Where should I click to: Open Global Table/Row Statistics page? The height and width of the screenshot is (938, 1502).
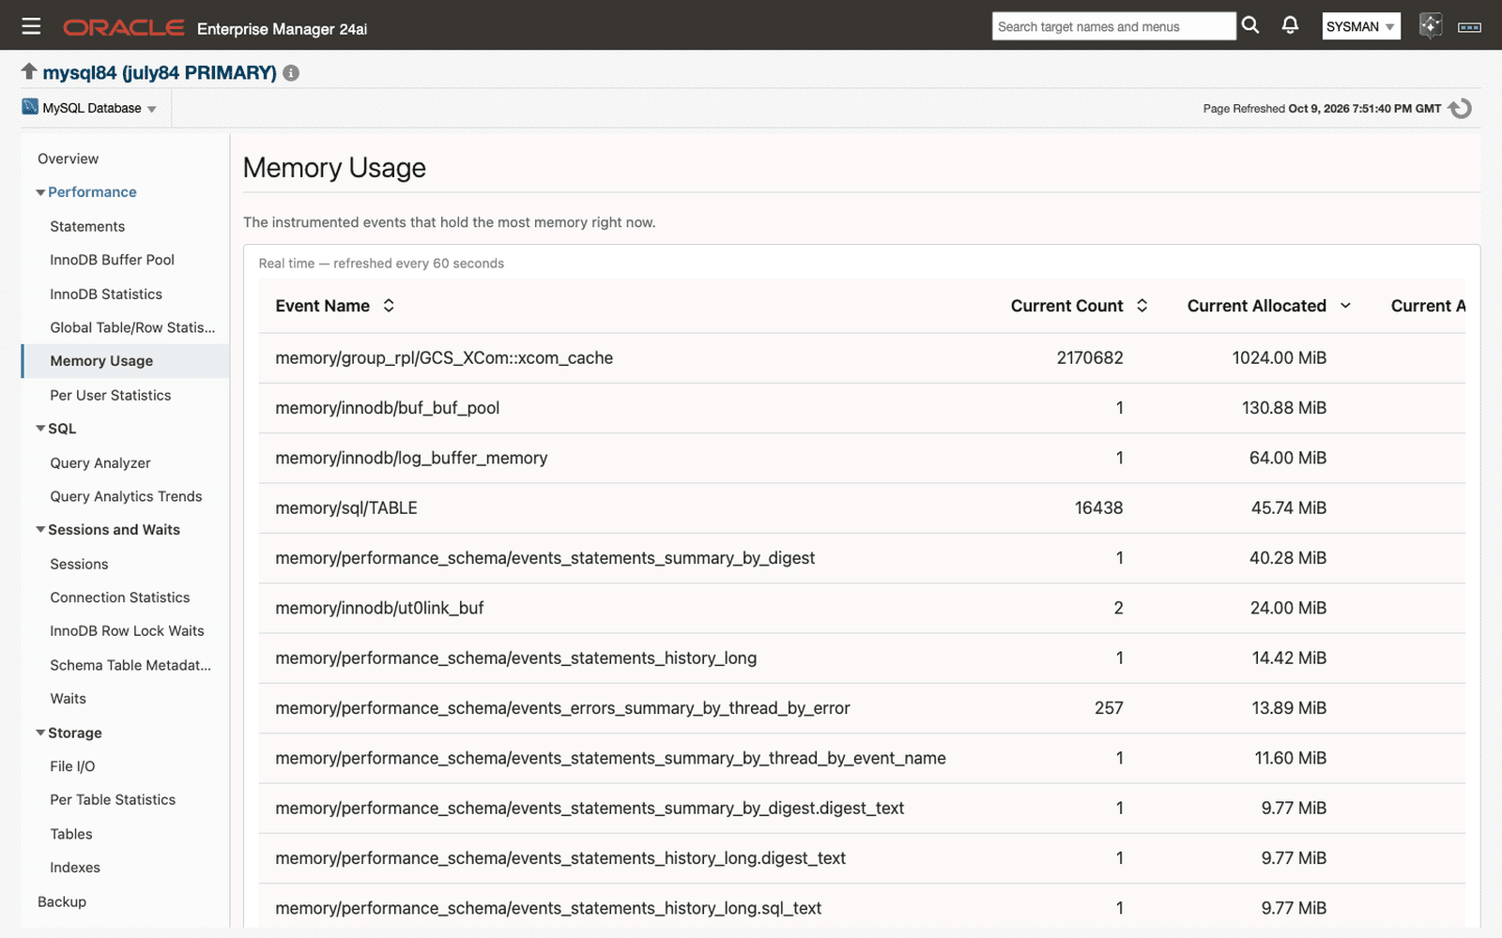click(132, 327)
